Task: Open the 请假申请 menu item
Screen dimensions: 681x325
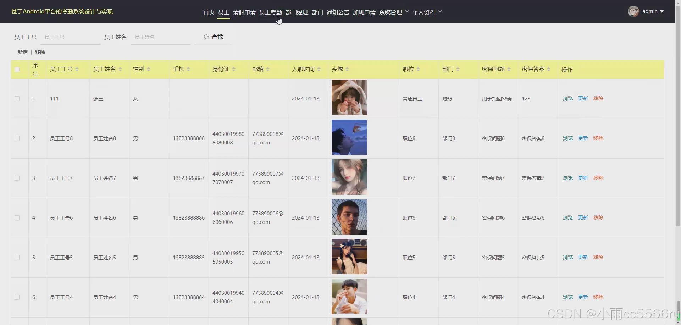Action: [244, 12]
